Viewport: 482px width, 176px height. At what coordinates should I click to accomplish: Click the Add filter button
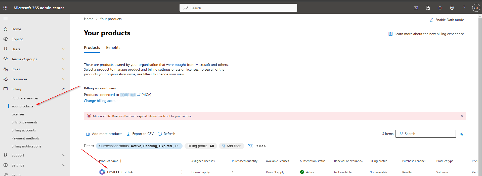[231, 146]
